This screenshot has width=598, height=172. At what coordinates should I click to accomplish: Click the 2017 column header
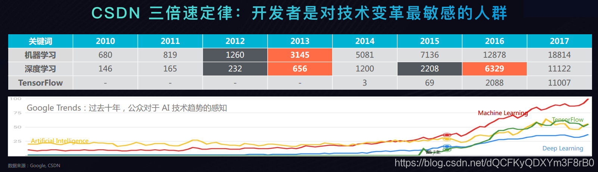(560, 41)
